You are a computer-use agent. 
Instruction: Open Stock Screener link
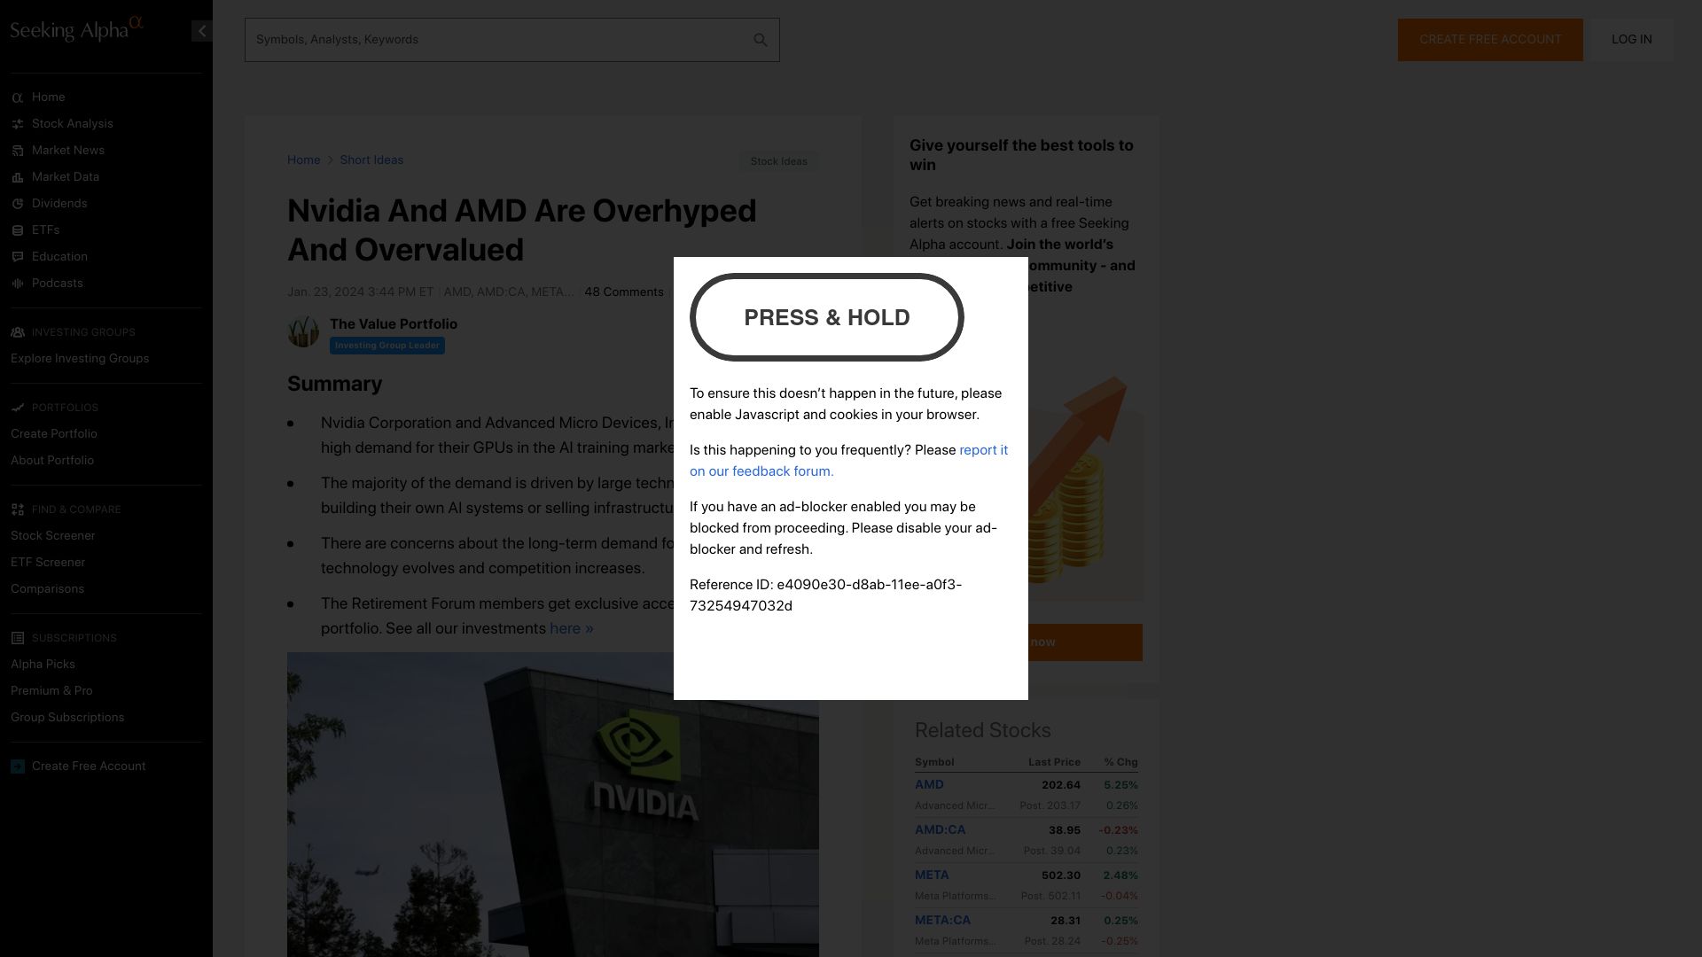coord(52,536)
